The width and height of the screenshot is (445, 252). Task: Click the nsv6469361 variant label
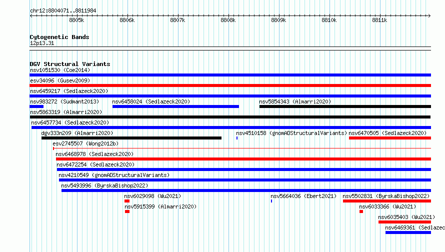pos(415,227)
